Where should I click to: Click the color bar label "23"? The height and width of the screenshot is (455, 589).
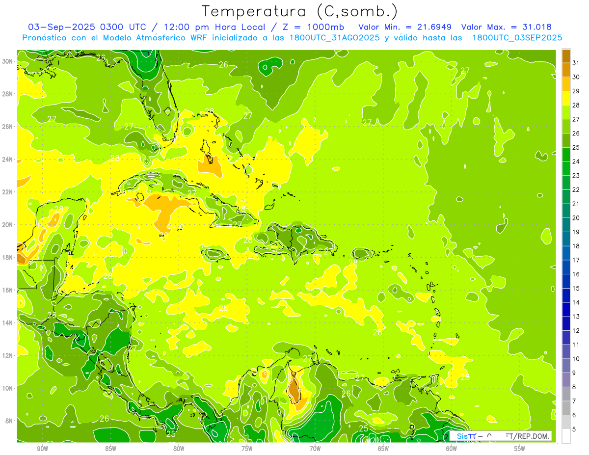(576, 176)
